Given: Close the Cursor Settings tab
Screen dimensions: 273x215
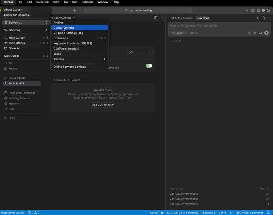Looking at the screenshot, I should [x=74, y=18].
